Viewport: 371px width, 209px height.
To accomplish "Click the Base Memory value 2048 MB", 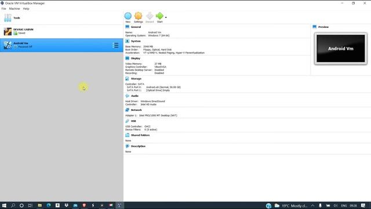I will coord(148,46).
